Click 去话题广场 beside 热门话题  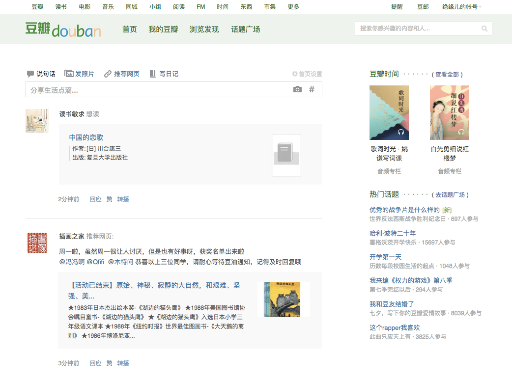click(x=450, y=195)
